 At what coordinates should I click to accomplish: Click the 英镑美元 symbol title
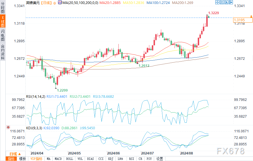(x=33, y=3)
